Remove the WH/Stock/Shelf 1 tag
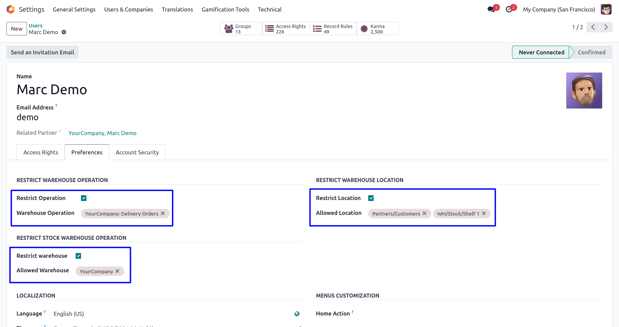This screenshot has width=619, height=327. (484, 213)
